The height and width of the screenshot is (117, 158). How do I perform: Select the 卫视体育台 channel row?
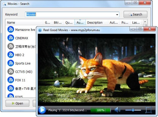click(21, 46)
